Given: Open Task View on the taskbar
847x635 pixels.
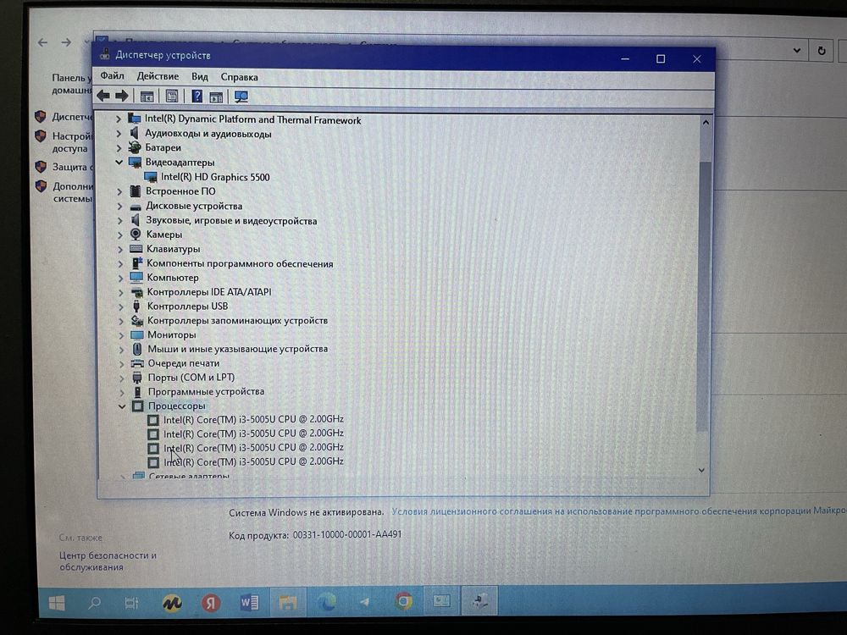Looking at the screenshot, I should 131,603.
